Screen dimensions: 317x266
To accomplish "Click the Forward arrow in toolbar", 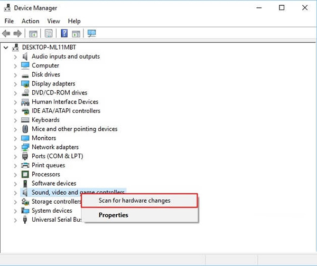I will click(17, 34).
